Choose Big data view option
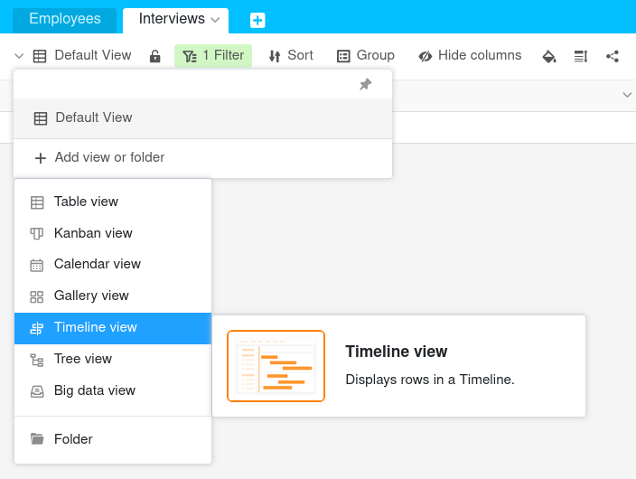 pos(94,390)
